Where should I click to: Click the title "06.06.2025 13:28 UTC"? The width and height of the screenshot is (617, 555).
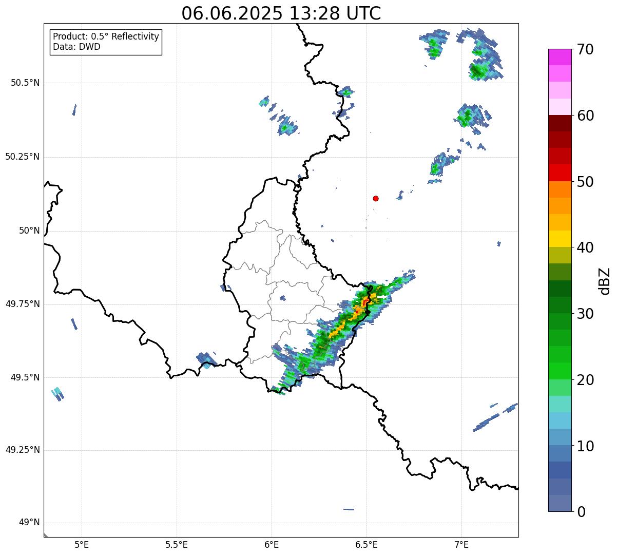click(x=281, y=13)
